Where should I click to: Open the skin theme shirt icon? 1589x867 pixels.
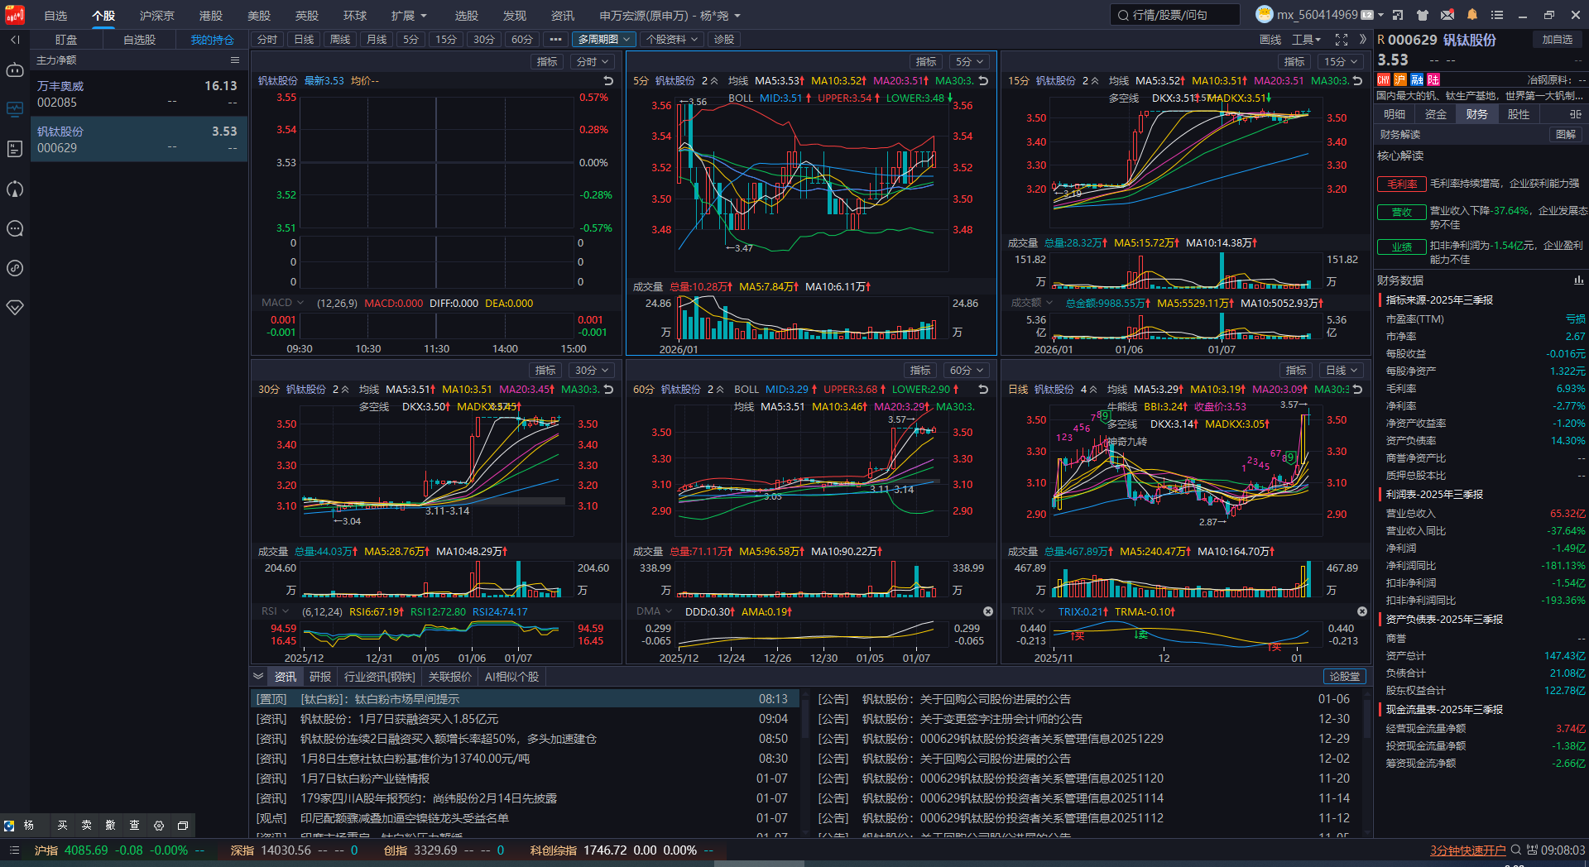point(1423,15)
